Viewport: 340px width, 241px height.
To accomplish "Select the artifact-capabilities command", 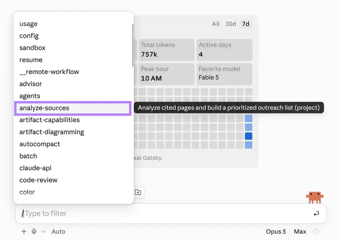I will tap(73, 120).
